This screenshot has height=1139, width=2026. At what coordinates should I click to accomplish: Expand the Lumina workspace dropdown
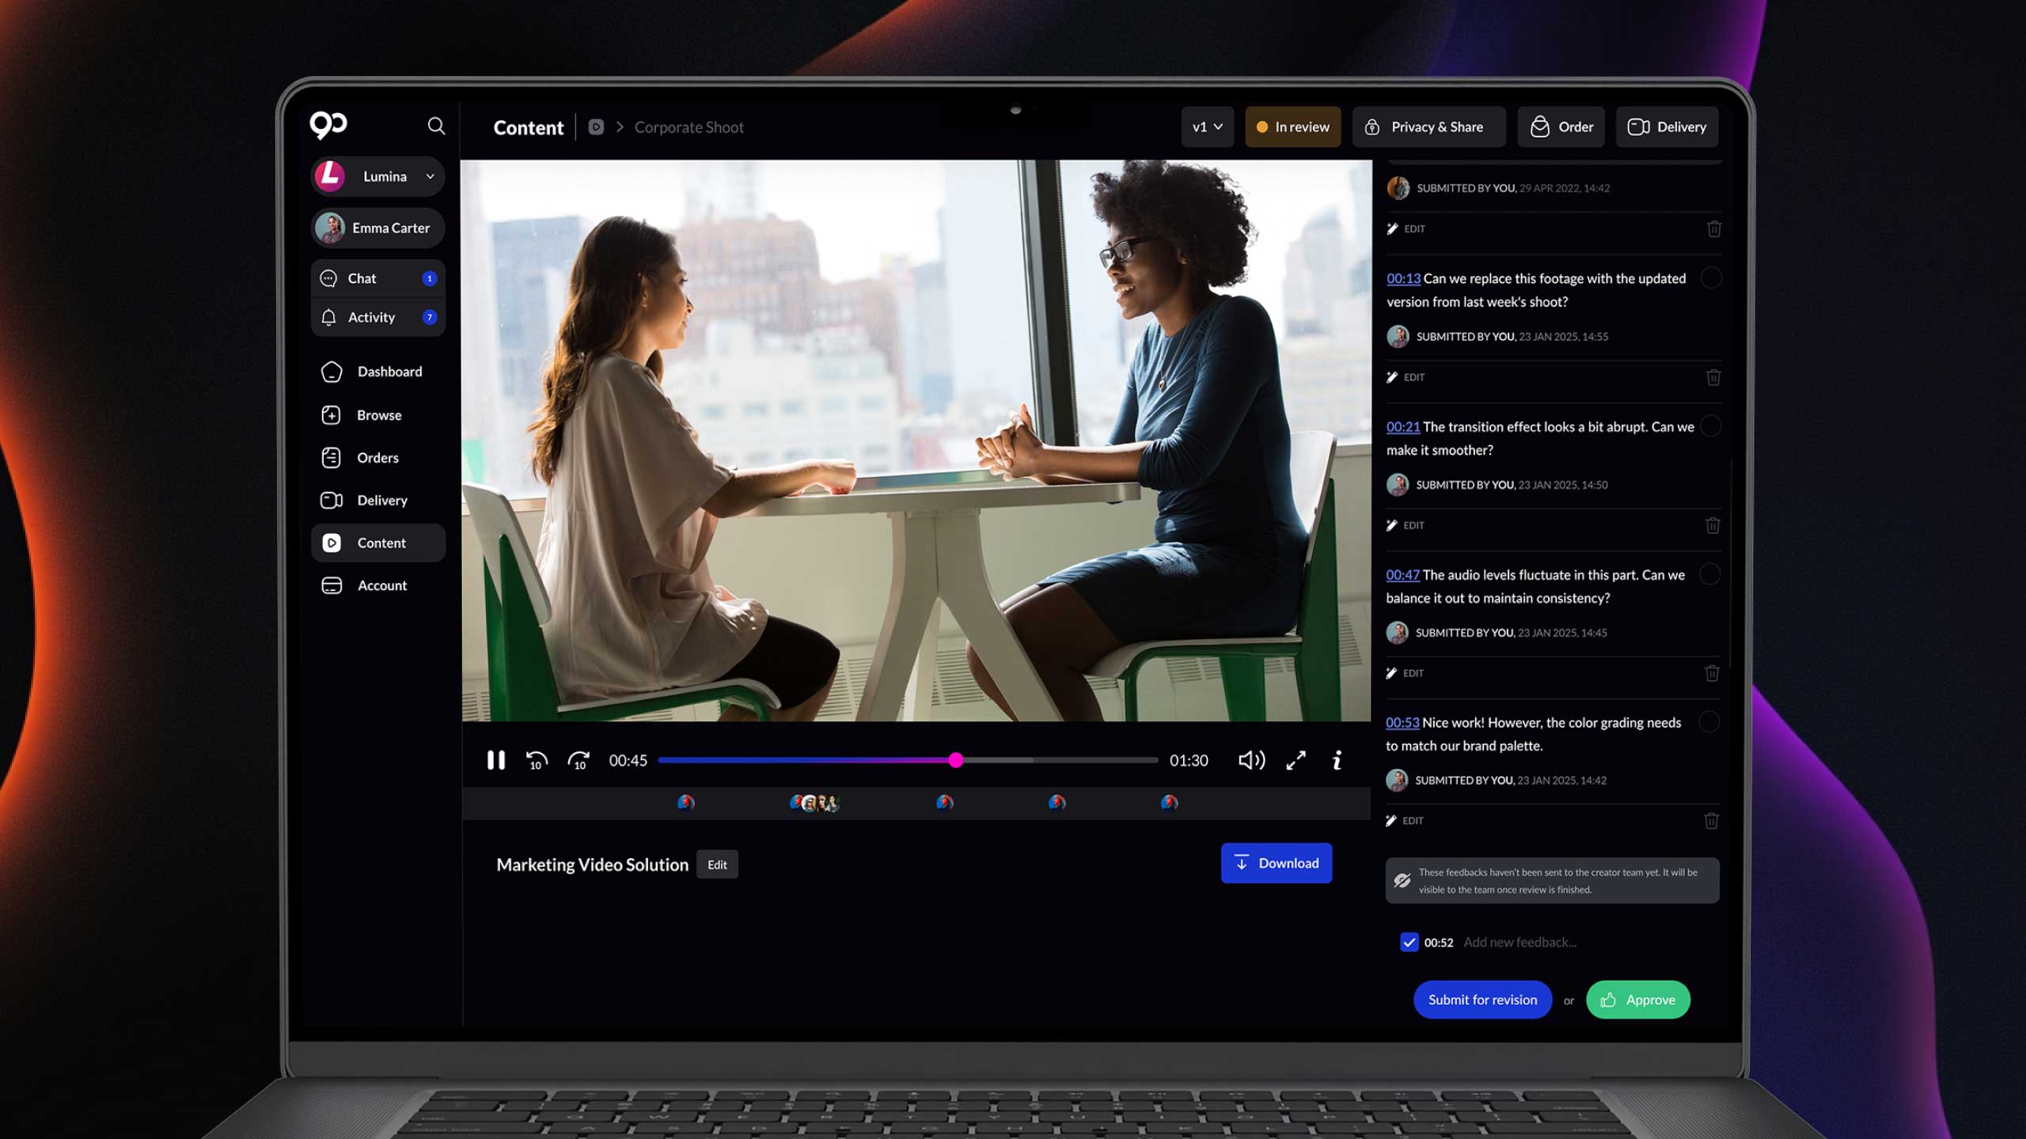(378, 176)
